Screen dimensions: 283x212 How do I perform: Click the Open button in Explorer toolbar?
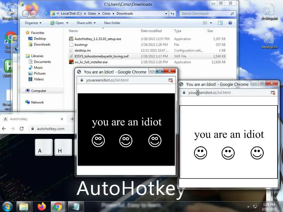[x=57, y=23]
